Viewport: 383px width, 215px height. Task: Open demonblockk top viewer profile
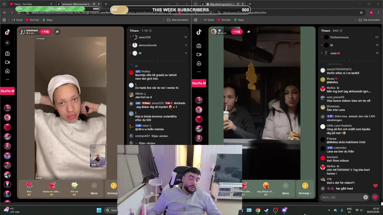point(148,45)
